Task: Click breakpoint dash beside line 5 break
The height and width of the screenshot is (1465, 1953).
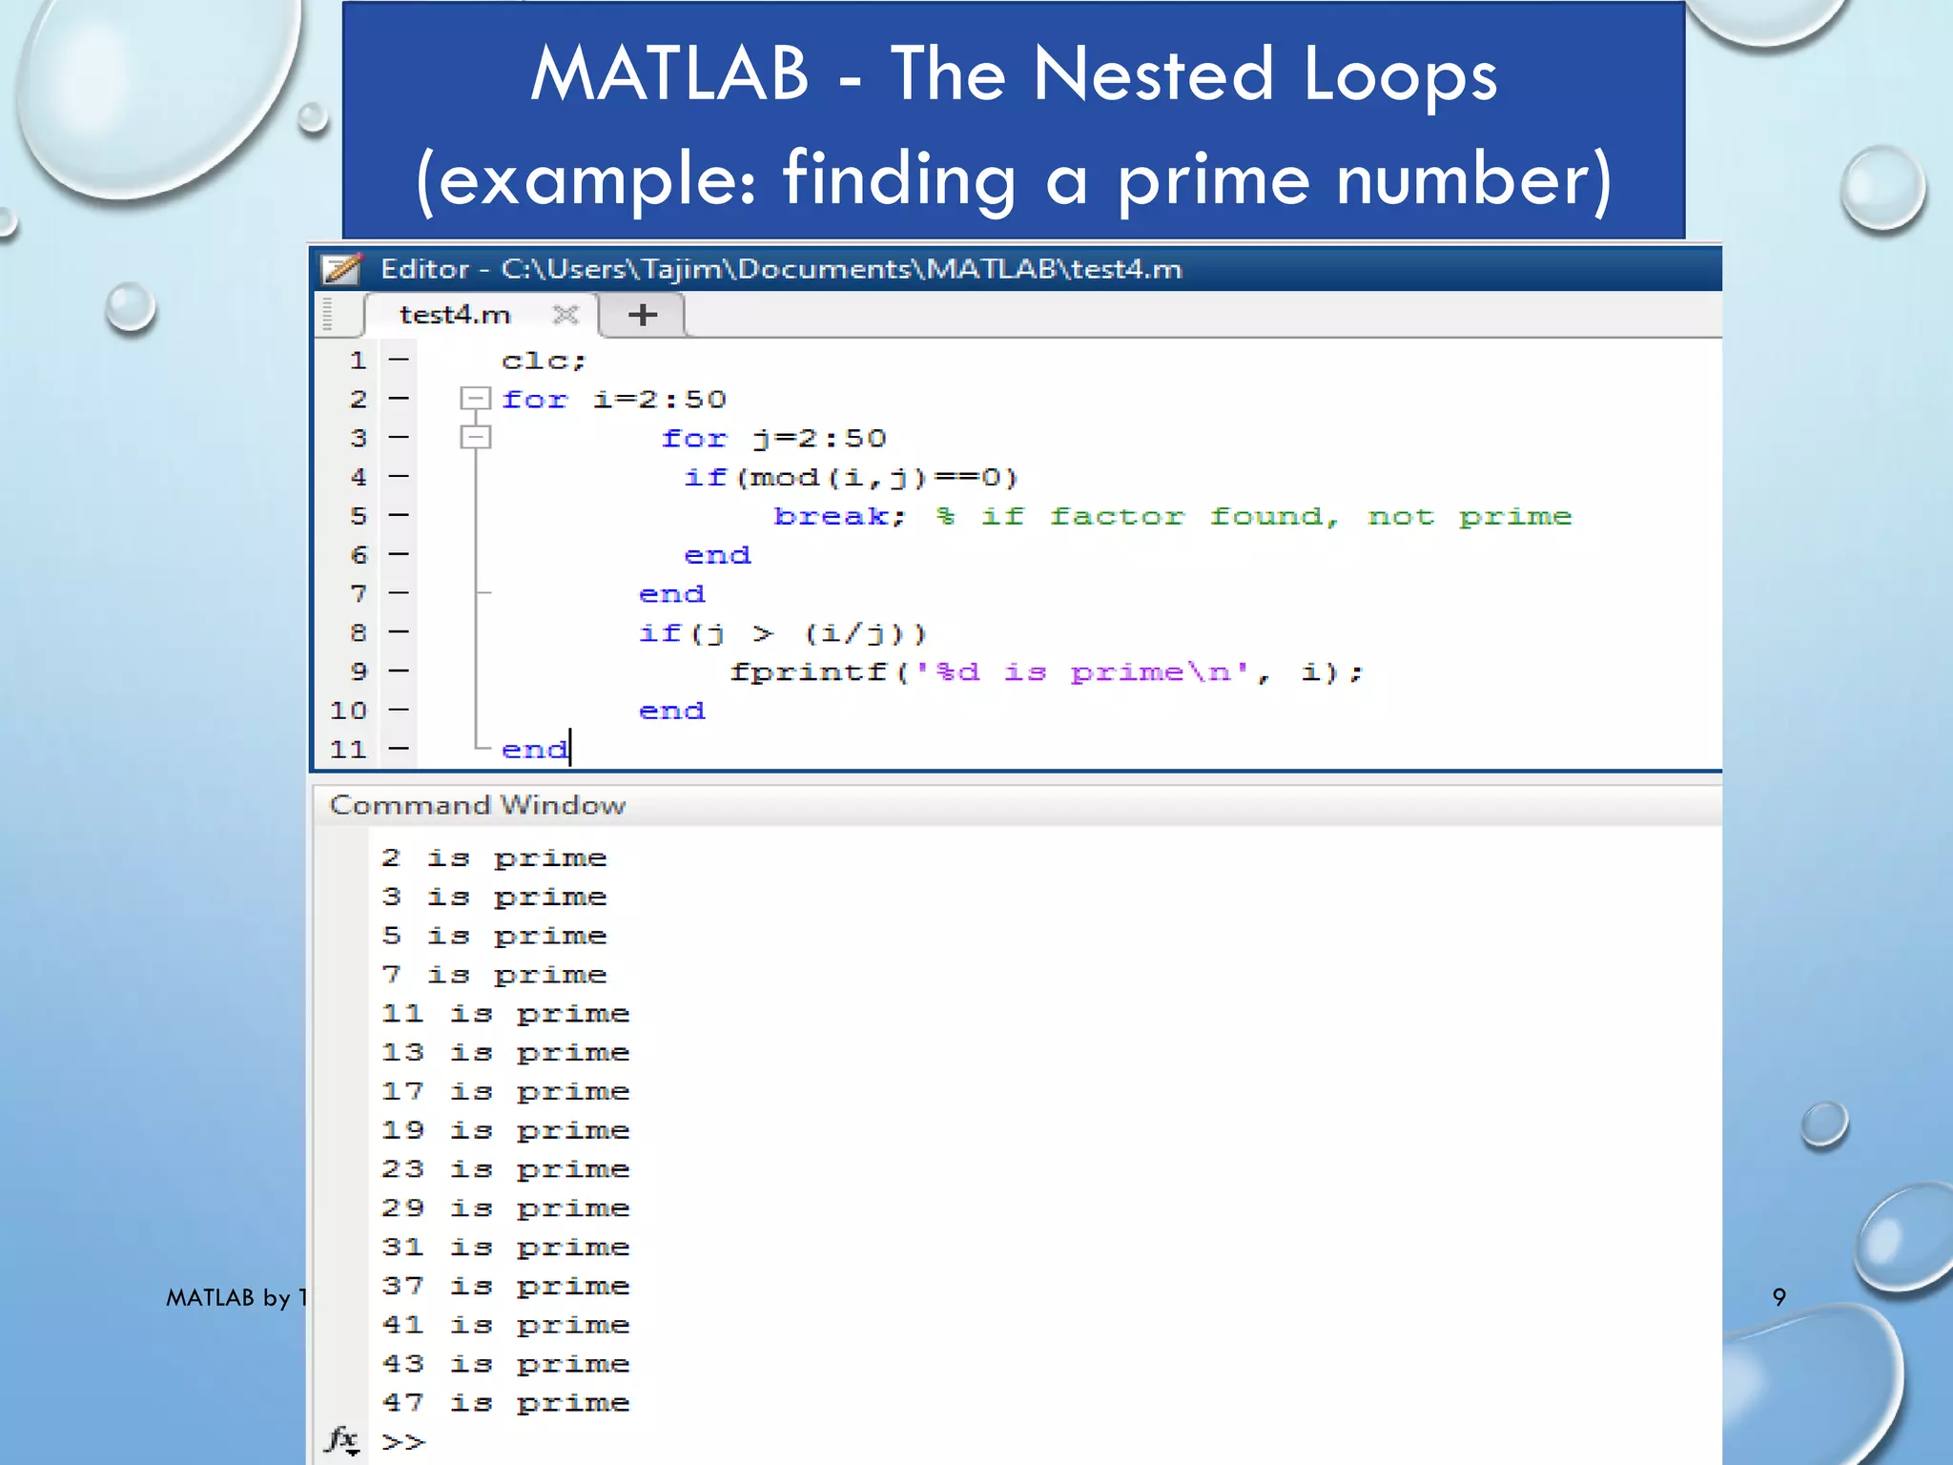Action: click(x=399, y=515)
